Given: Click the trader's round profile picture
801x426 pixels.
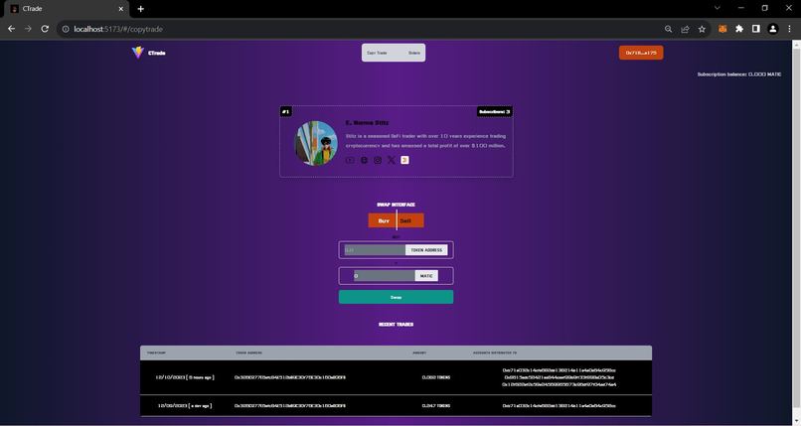Looking at the screenshot, I should (x=316, y=143).
